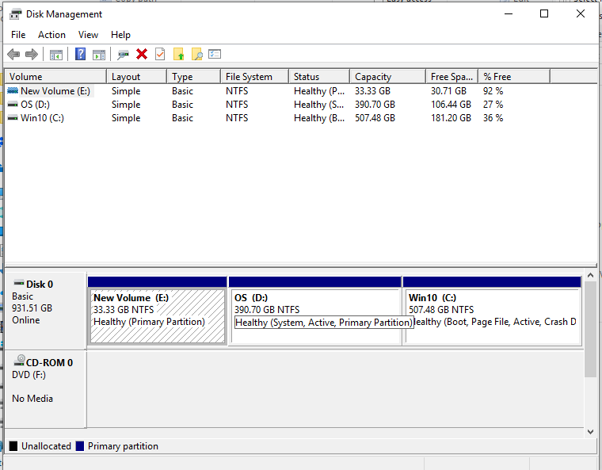The width and height of the screenshot is (602, 470).
Task: Click the Healthy (S... status cell for OS (D:)
Action: click(318, 105)
